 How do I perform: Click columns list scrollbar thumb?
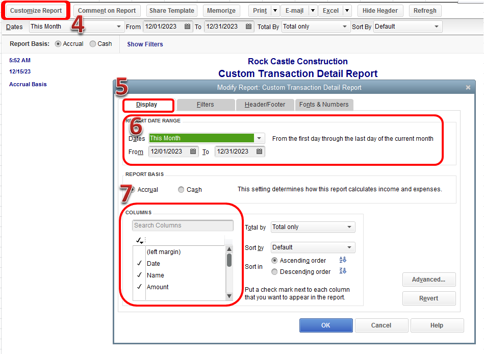[229, 260]
